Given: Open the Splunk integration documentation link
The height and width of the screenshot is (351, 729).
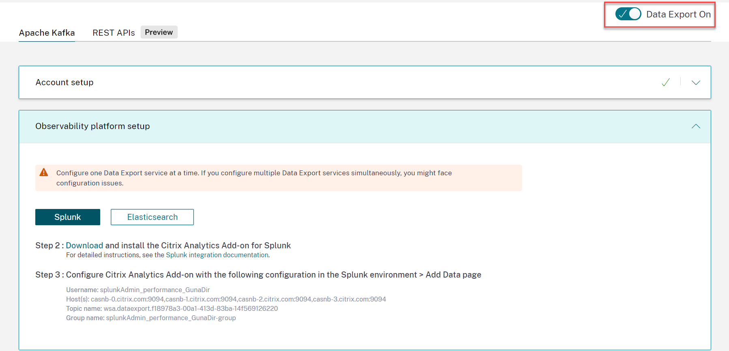Looking at the screenshot, I should point(217,255).
